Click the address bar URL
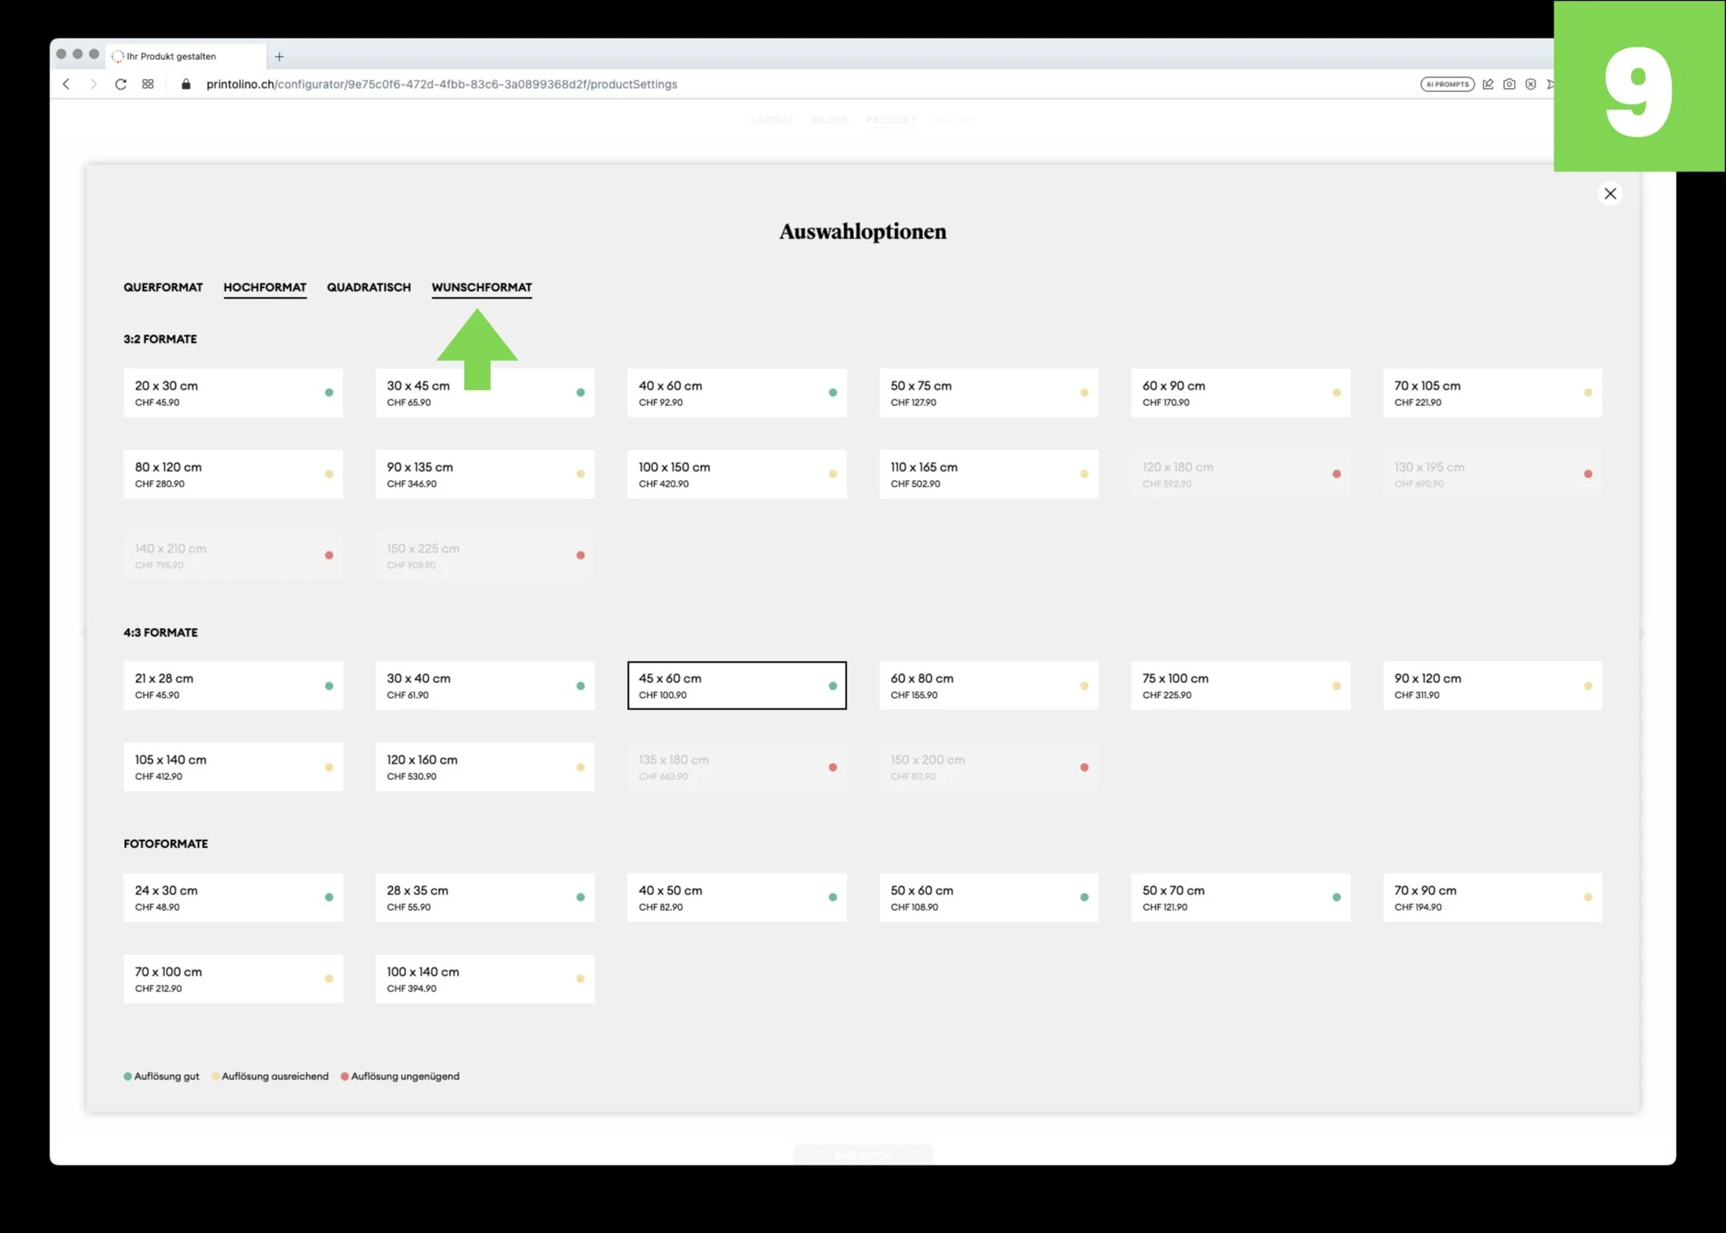This screenshot has height=1233, width=1726. click(x=441, y=84)
